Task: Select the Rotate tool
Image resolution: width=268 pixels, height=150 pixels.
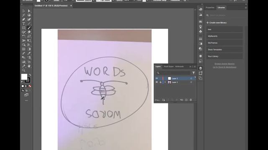Action: pyautogui.click(x=24, y=36)
